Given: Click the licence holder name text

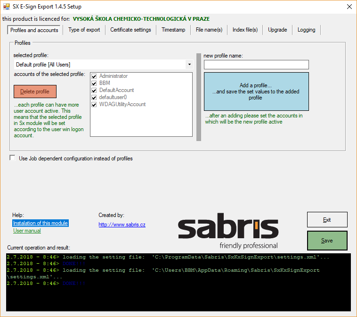Looking at the screenshot, I should (x=141, y=19).
